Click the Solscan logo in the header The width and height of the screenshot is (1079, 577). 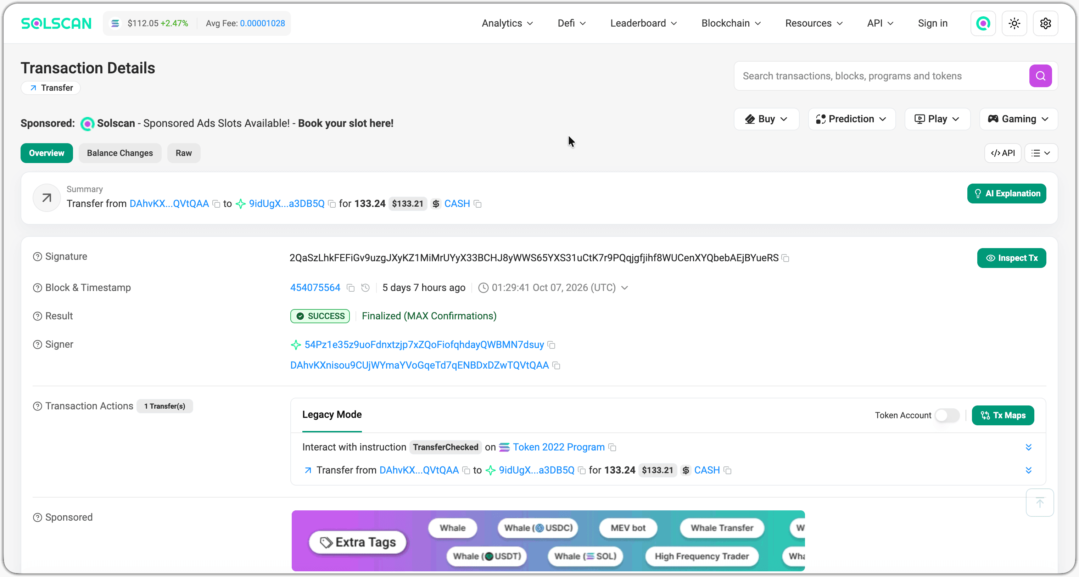(x=56, y=23)
